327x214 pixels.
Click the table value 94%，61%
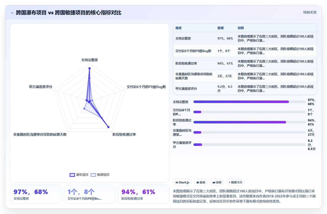225,64
